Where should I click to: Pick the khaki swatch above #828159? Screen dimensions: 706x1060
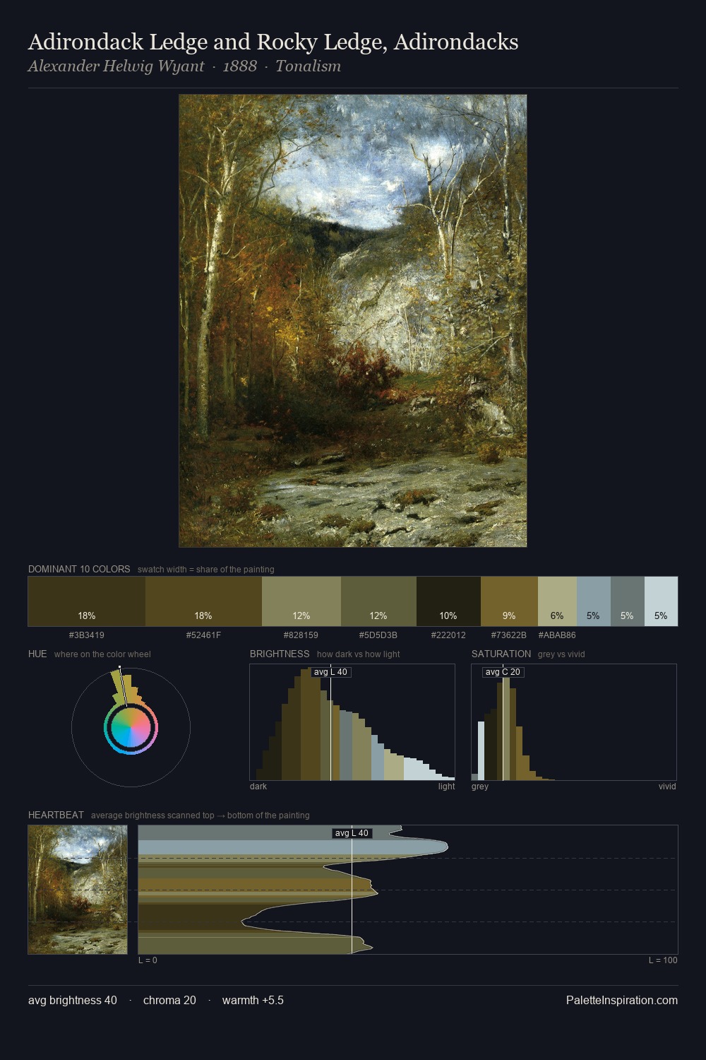point(301,601)
